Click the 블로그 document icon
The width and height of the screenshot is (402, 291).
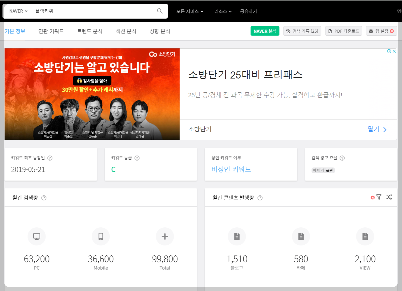tap(237, 237)
